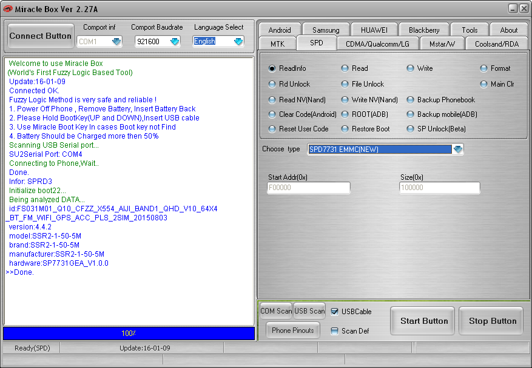This screenshot has height=368, width=532.
Task: Select the Write radio option
Action: (420, 68)
